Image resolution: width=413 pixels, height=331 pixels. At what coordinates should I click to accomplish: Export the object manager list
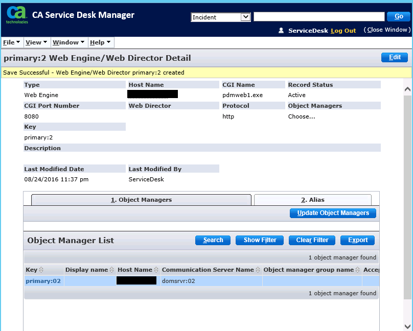[x=358, y=240]
